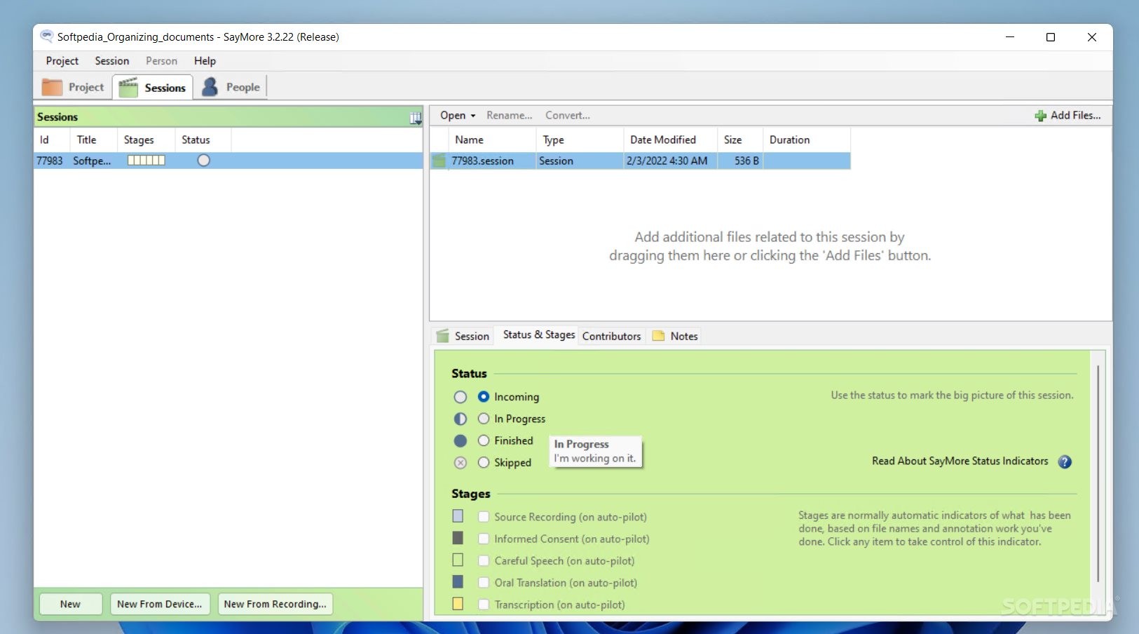Select the Incoming status radio button

click(484, 396)
